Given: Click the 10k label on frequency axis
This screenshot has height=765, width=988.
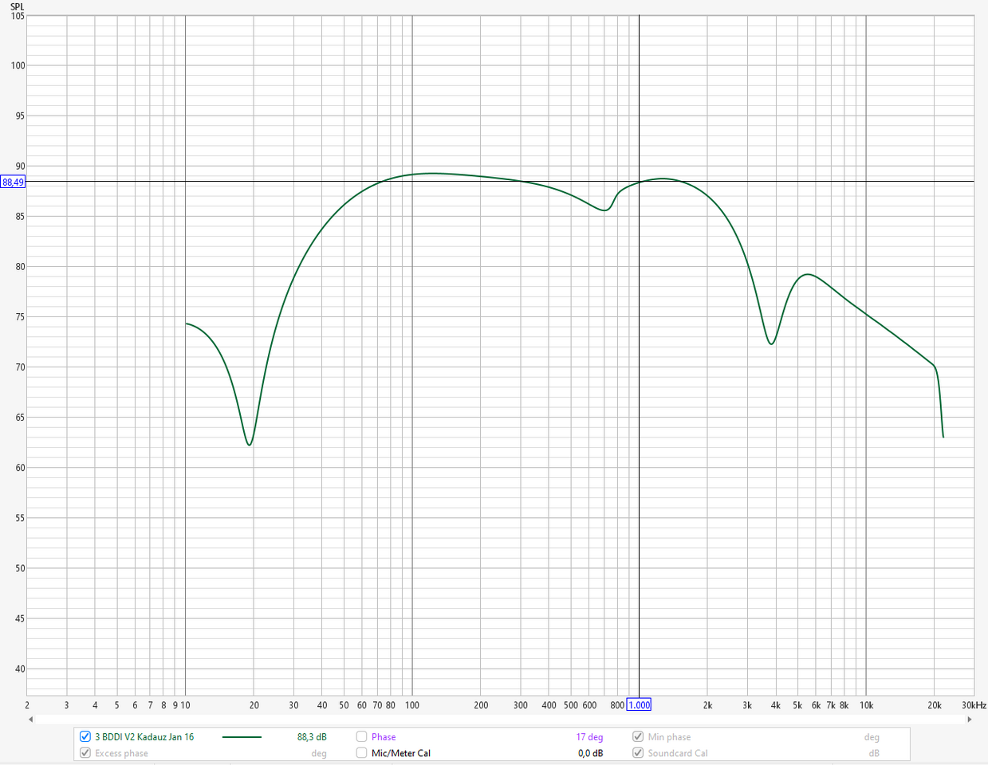Looking at the screenshot, I should coord(866,705).
